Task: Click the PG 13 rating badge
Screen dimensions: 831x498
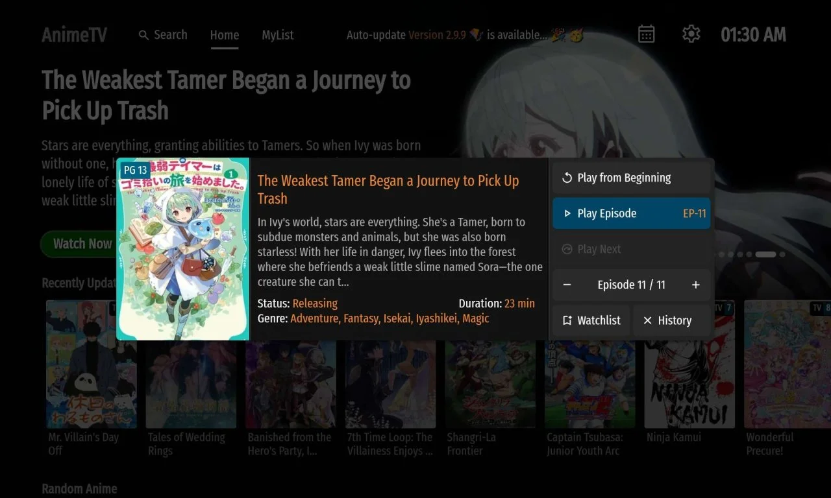Action: pos(135,171)
